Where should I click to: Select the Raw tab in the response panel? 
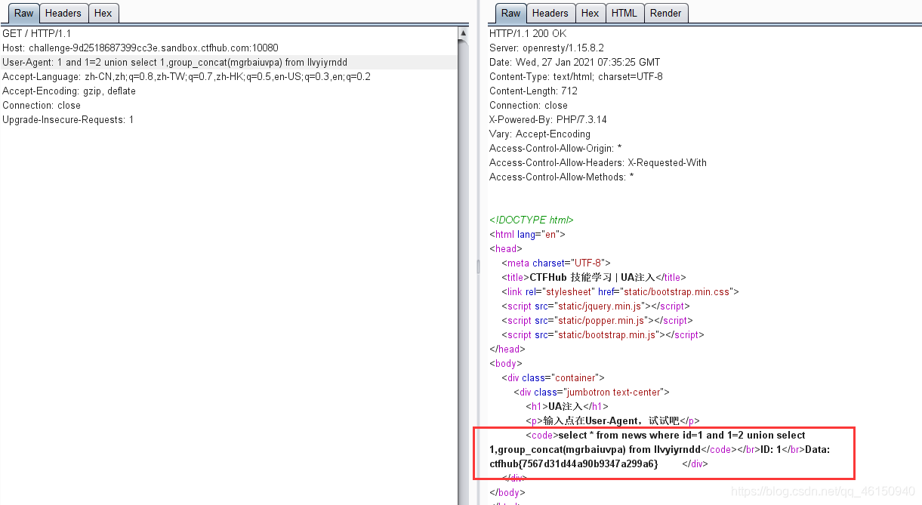pos(511,13)
